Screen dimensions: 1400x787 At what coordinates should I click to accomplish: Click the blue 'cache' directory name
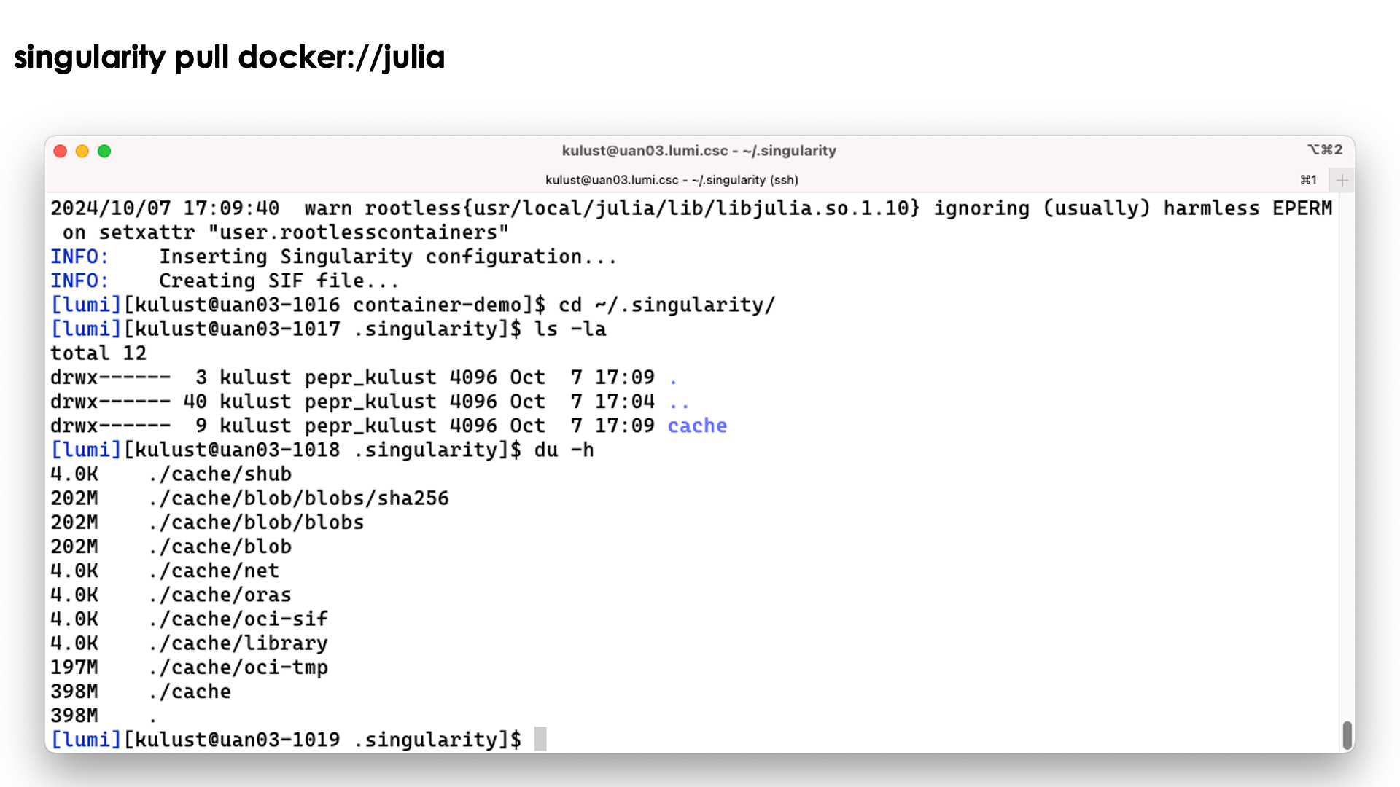point(697,426)
